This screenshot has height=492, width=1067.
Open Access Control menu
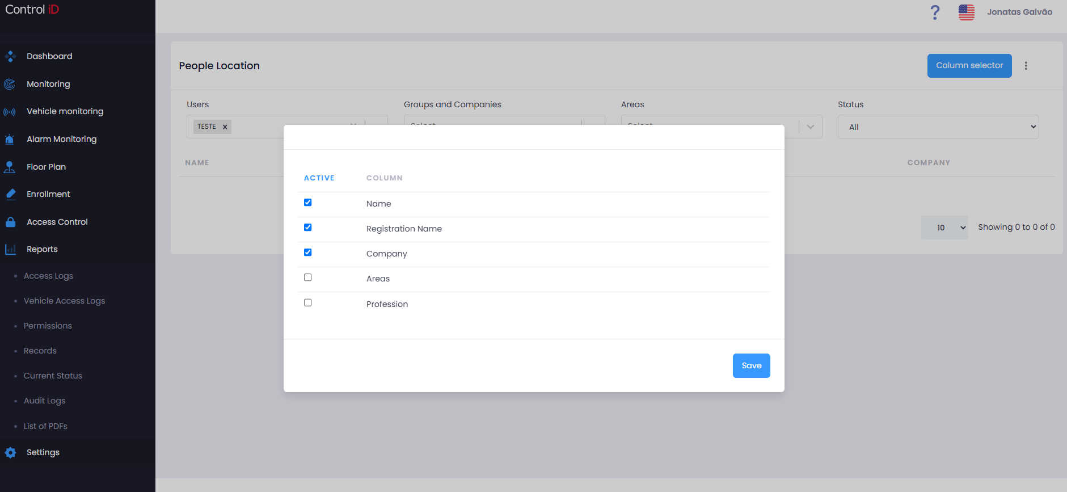tap(57, 222)
